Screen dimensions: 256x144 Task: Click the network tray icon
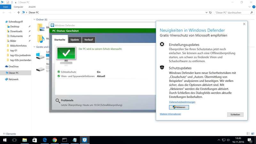click(224, 140)
